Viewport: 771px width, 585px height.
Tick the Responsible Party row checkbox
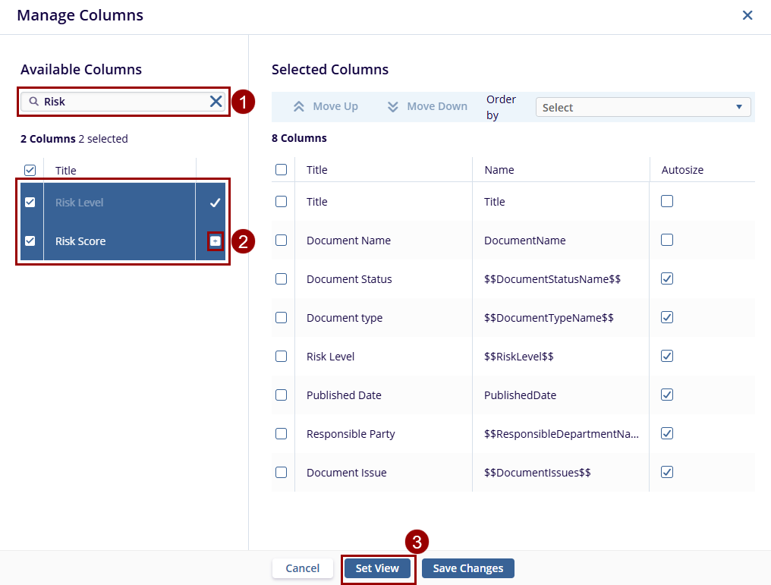pyautogui.click(x=282, y=433)
